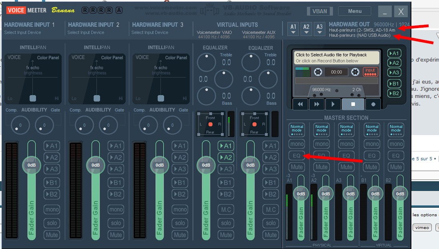Open the A1 hardware output device dropdown
The height and width of the screenshot is (249, 439).
point(293,29)
